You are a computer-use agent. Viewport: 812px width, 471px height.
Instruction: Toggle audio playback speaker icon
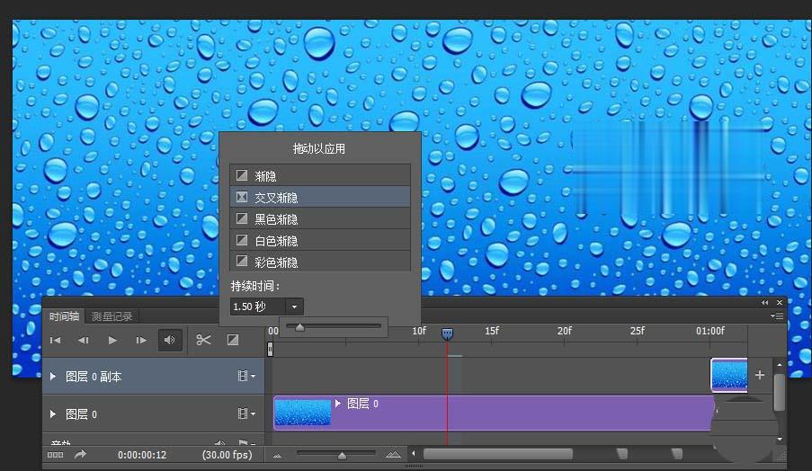tap(168, 340)
